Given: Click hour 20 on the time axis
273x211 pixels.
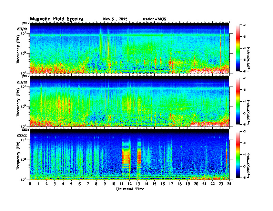Looking at the screenshot, I should 196,184.
